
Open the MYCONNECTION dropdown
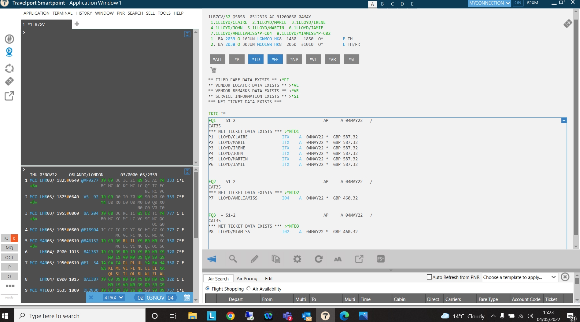pyautogui.click(x=489, y=3)
